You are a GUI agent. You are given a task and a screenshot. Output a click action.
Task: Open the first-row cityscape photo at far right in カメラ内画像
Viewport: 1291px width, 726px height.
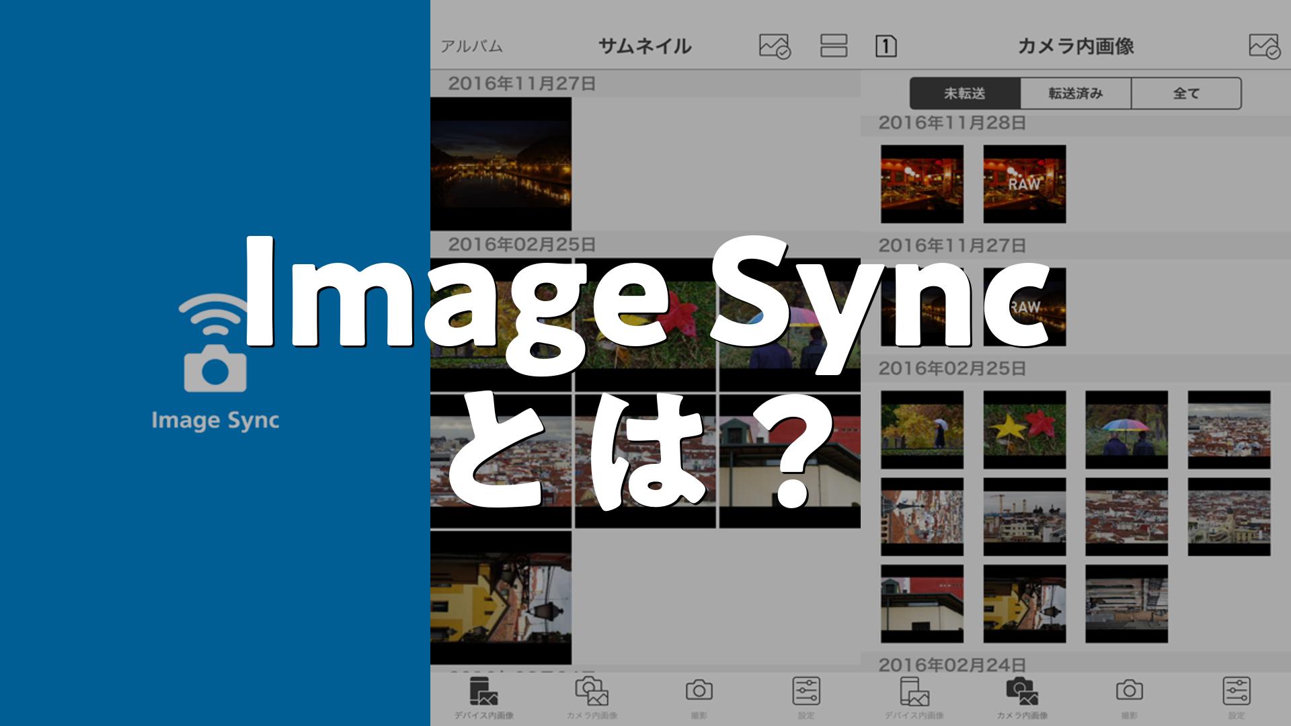pos(1229,430)
